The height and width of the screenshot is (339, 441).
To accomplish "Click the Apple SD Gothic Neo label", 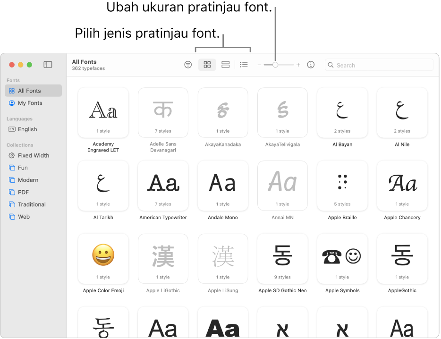I will (x=282, y=291).
